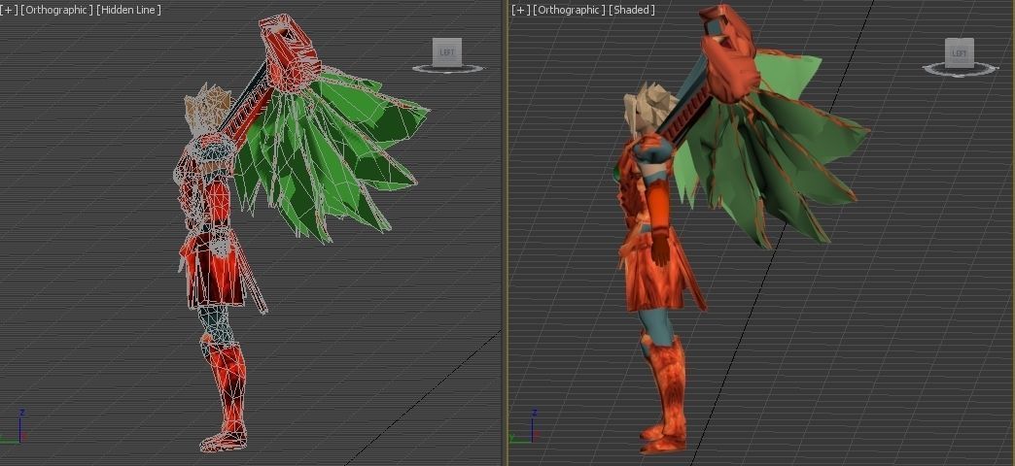Click the axis tripod in right viewport
Image resolution: width=1015 pixels, height=466 pixels.
526,426
